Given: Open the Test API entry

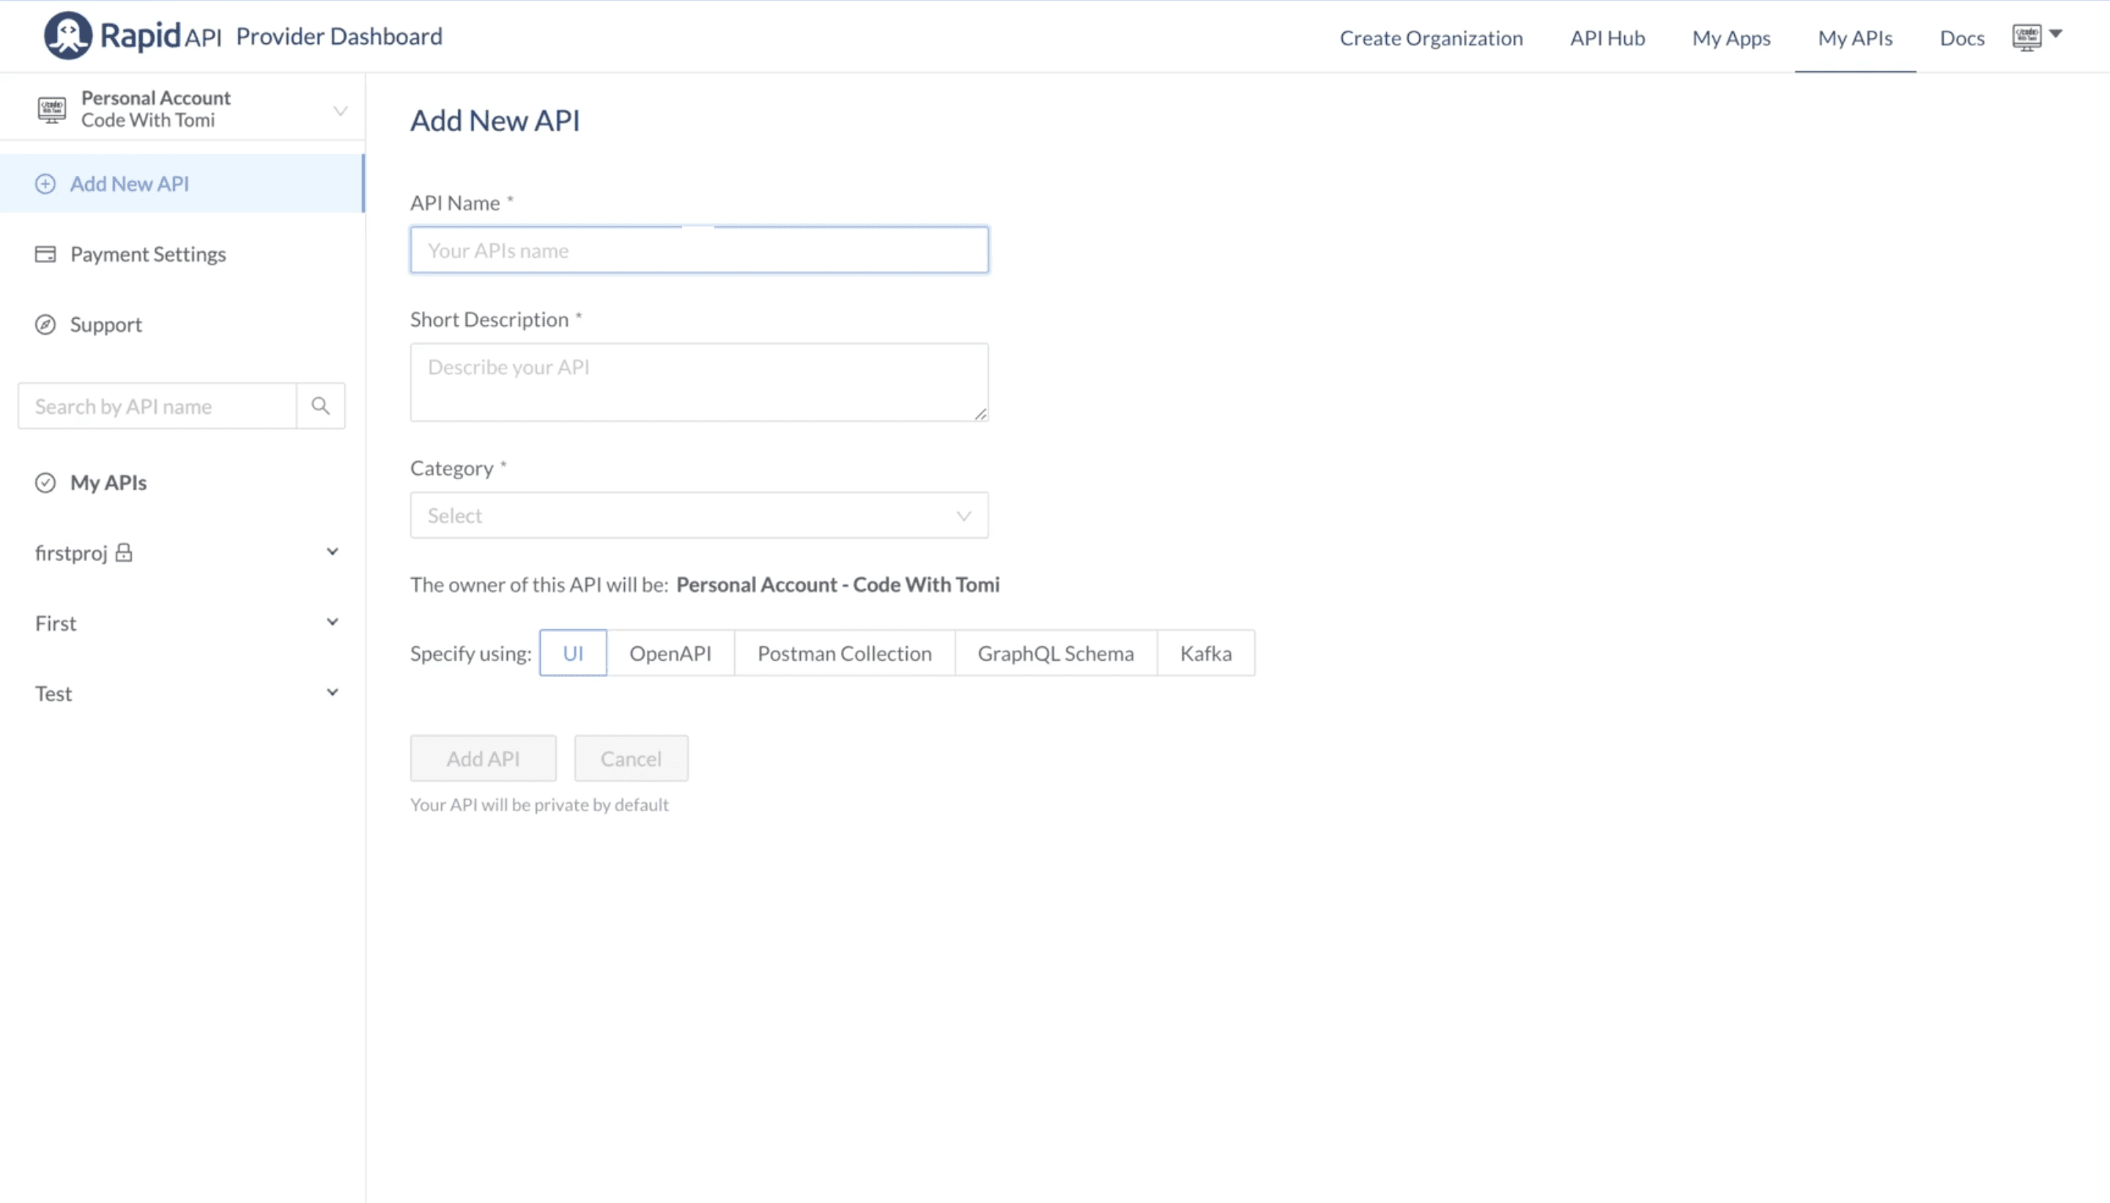Looking at the screenshot, I should tap(53, 693).
